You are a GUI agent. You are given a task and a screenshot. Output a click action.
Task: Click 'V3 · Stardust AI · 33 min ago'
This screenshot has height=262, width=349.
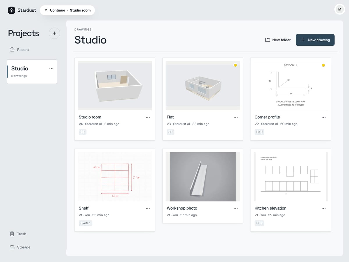point(188,124)
